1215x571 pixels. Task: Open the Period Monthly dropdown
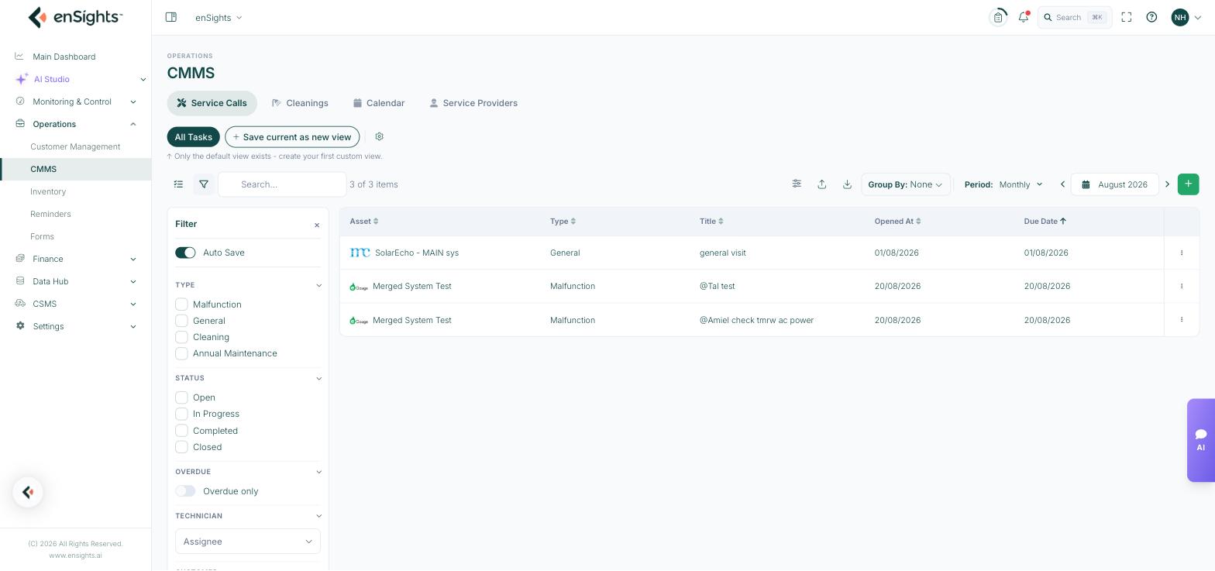click(1021, 184)
